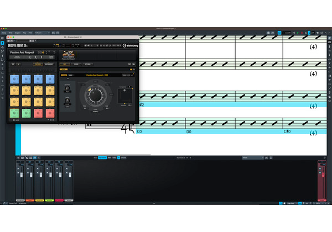Trigger the last red pad in the bottom row
The width and height of the screenshot is (332, 232).
pos(50,113)
